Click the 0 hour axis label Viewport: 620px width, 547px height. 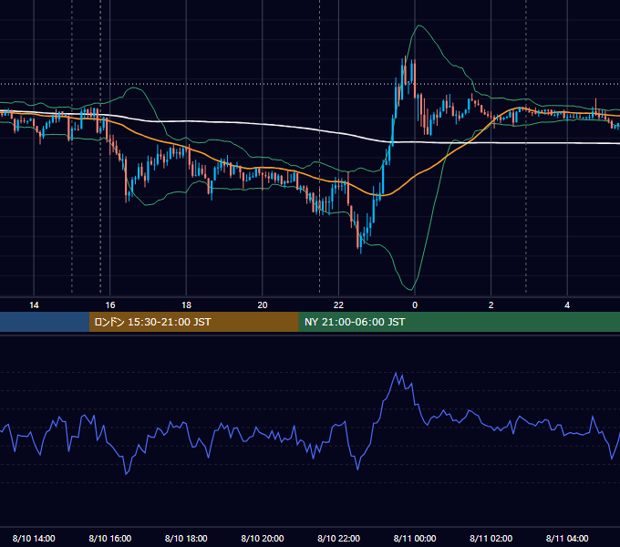coord(415,305)
